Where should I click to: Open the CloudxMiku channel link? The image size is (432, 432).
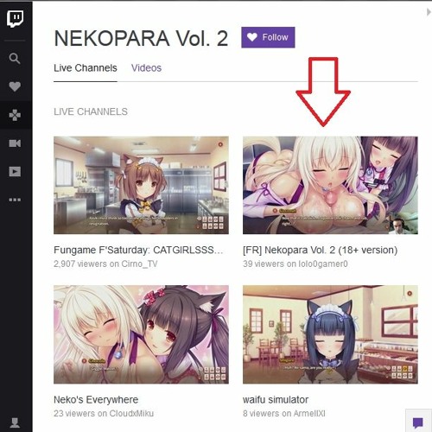click(x=131, y=414)
